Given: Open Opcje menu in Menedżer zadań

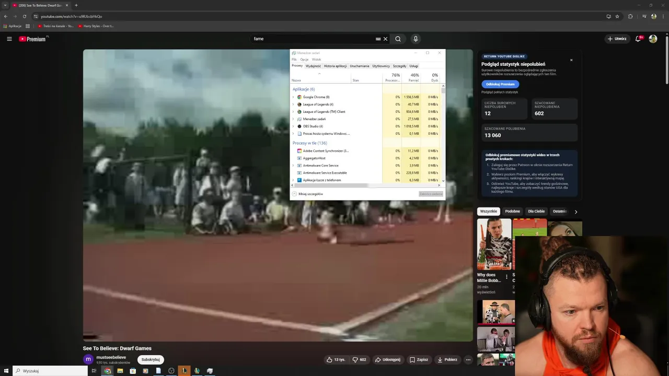Looking at the screenshot, I should tap(304, 60).
